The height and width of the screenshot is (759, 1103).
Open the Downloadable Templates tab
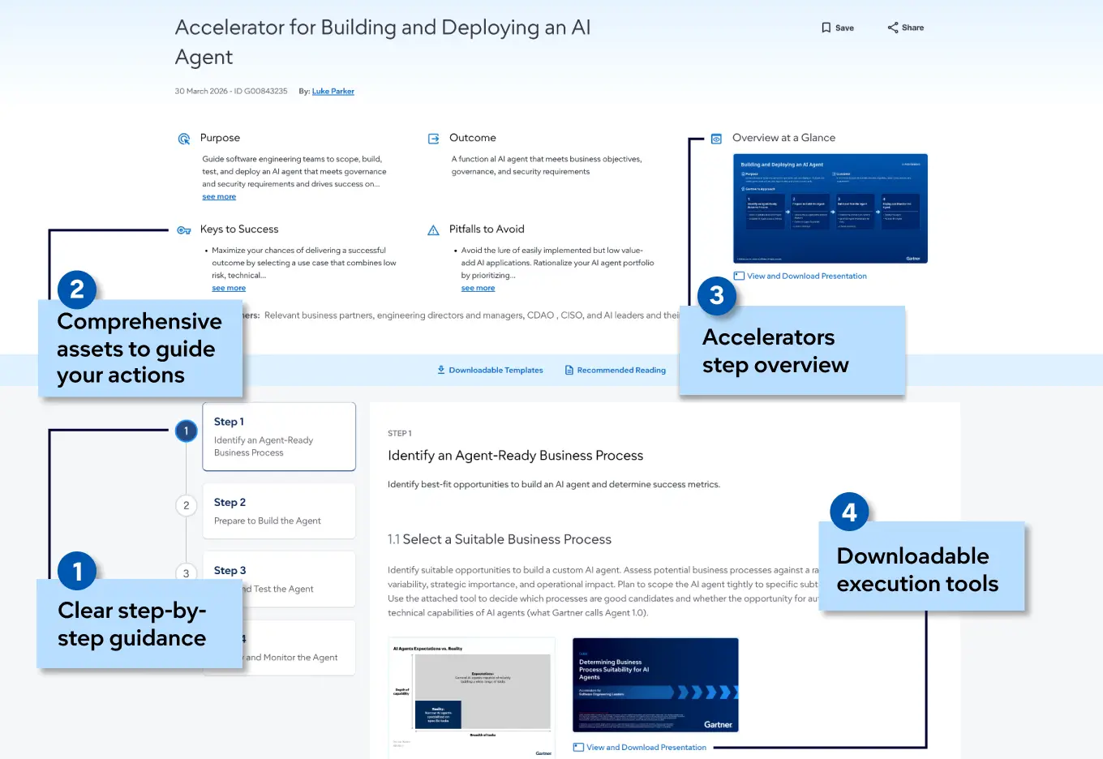point(490,371)
